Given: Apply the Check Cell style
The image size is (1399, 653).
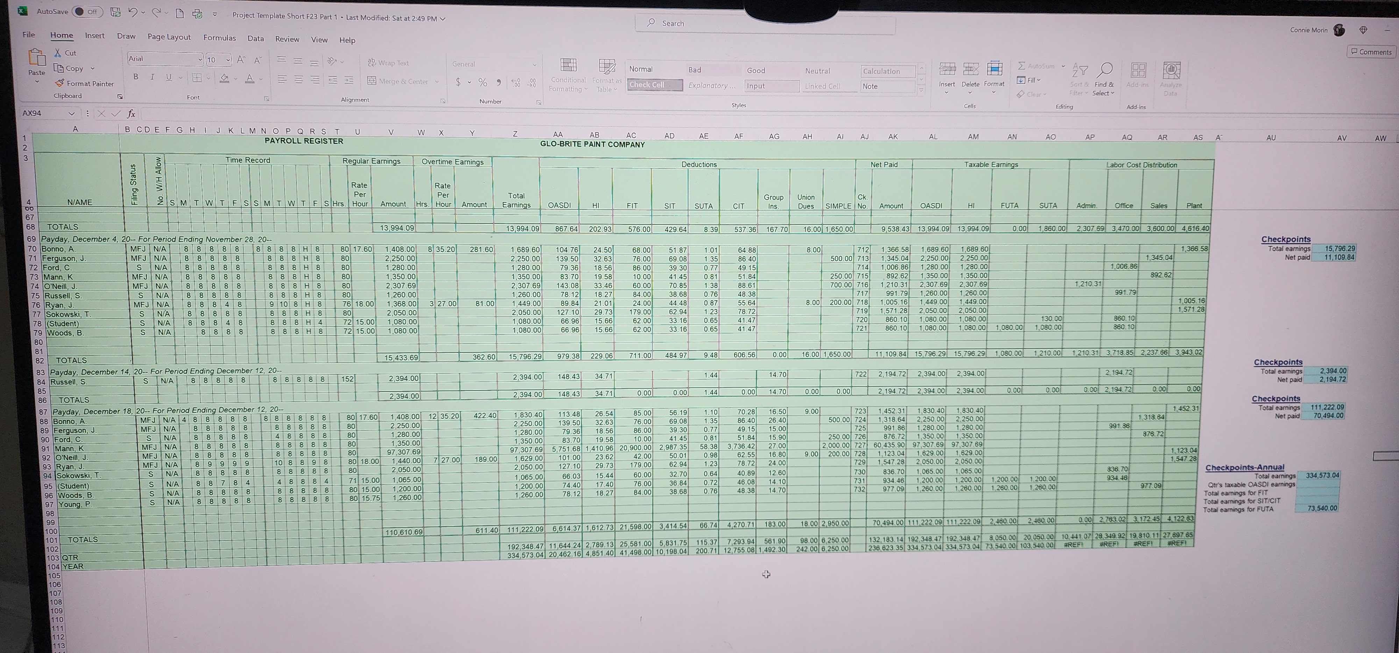Looking at the screenshot, I should pyautogui.click(x=654, y=85).
